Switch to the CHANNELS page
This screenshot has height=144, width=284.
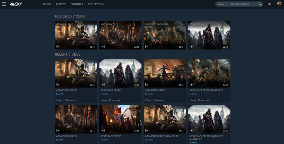point(77,4)
